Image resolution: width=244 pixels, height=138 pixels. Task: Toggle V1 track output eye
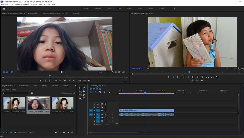tap(106, 111)
